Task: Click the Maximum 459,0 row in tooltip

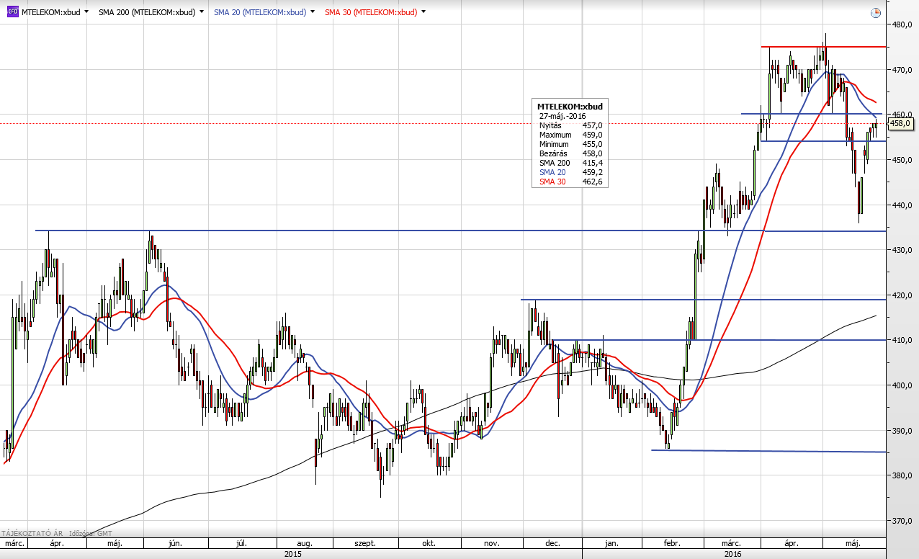Action: click(x=570, y=135)
